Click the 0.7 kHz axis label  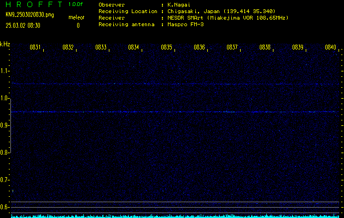point(4,180)
